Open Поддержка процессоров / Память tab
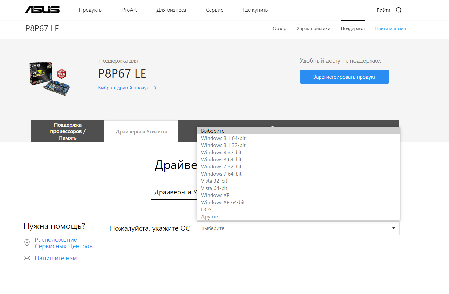 coord(68,131)
